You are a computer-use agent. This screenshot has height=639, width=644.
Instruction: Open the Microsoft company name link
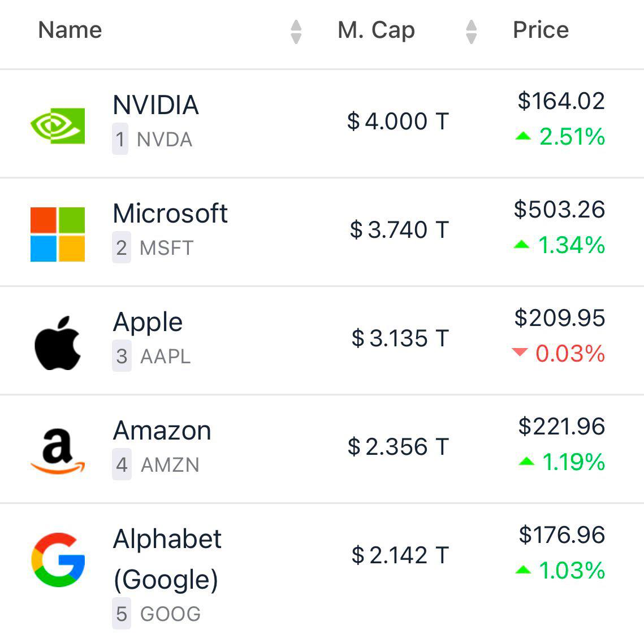coord(170,214)
